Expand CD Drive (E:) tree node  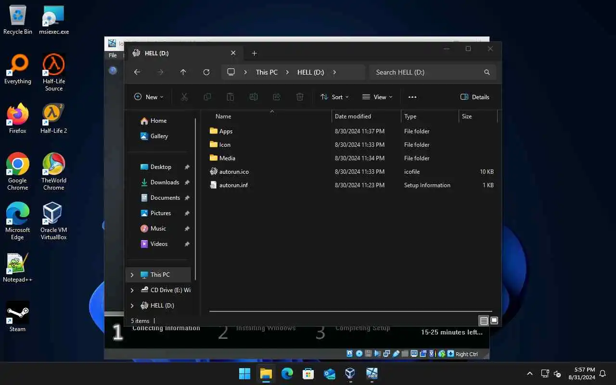tap(132, 290)
